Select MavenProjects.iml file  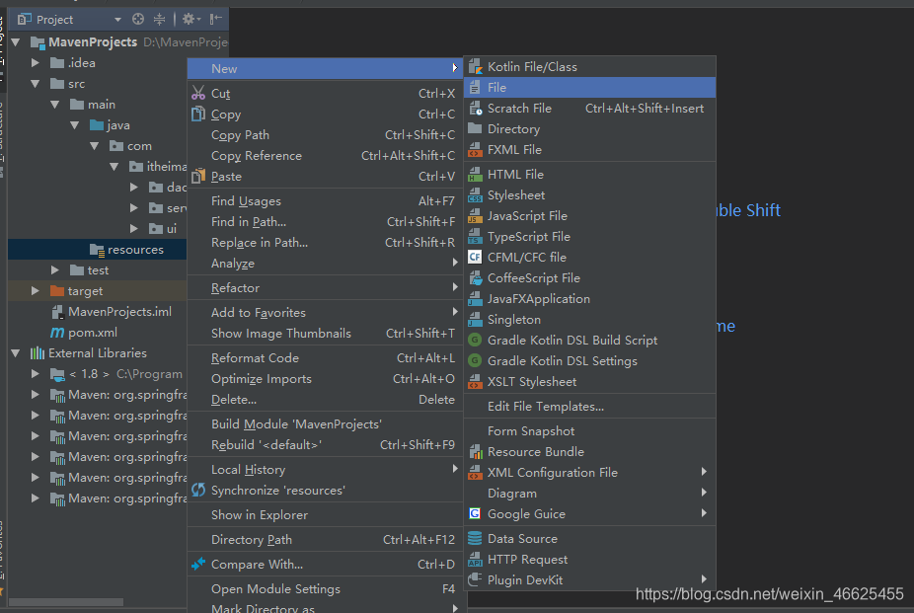[119, 312]
